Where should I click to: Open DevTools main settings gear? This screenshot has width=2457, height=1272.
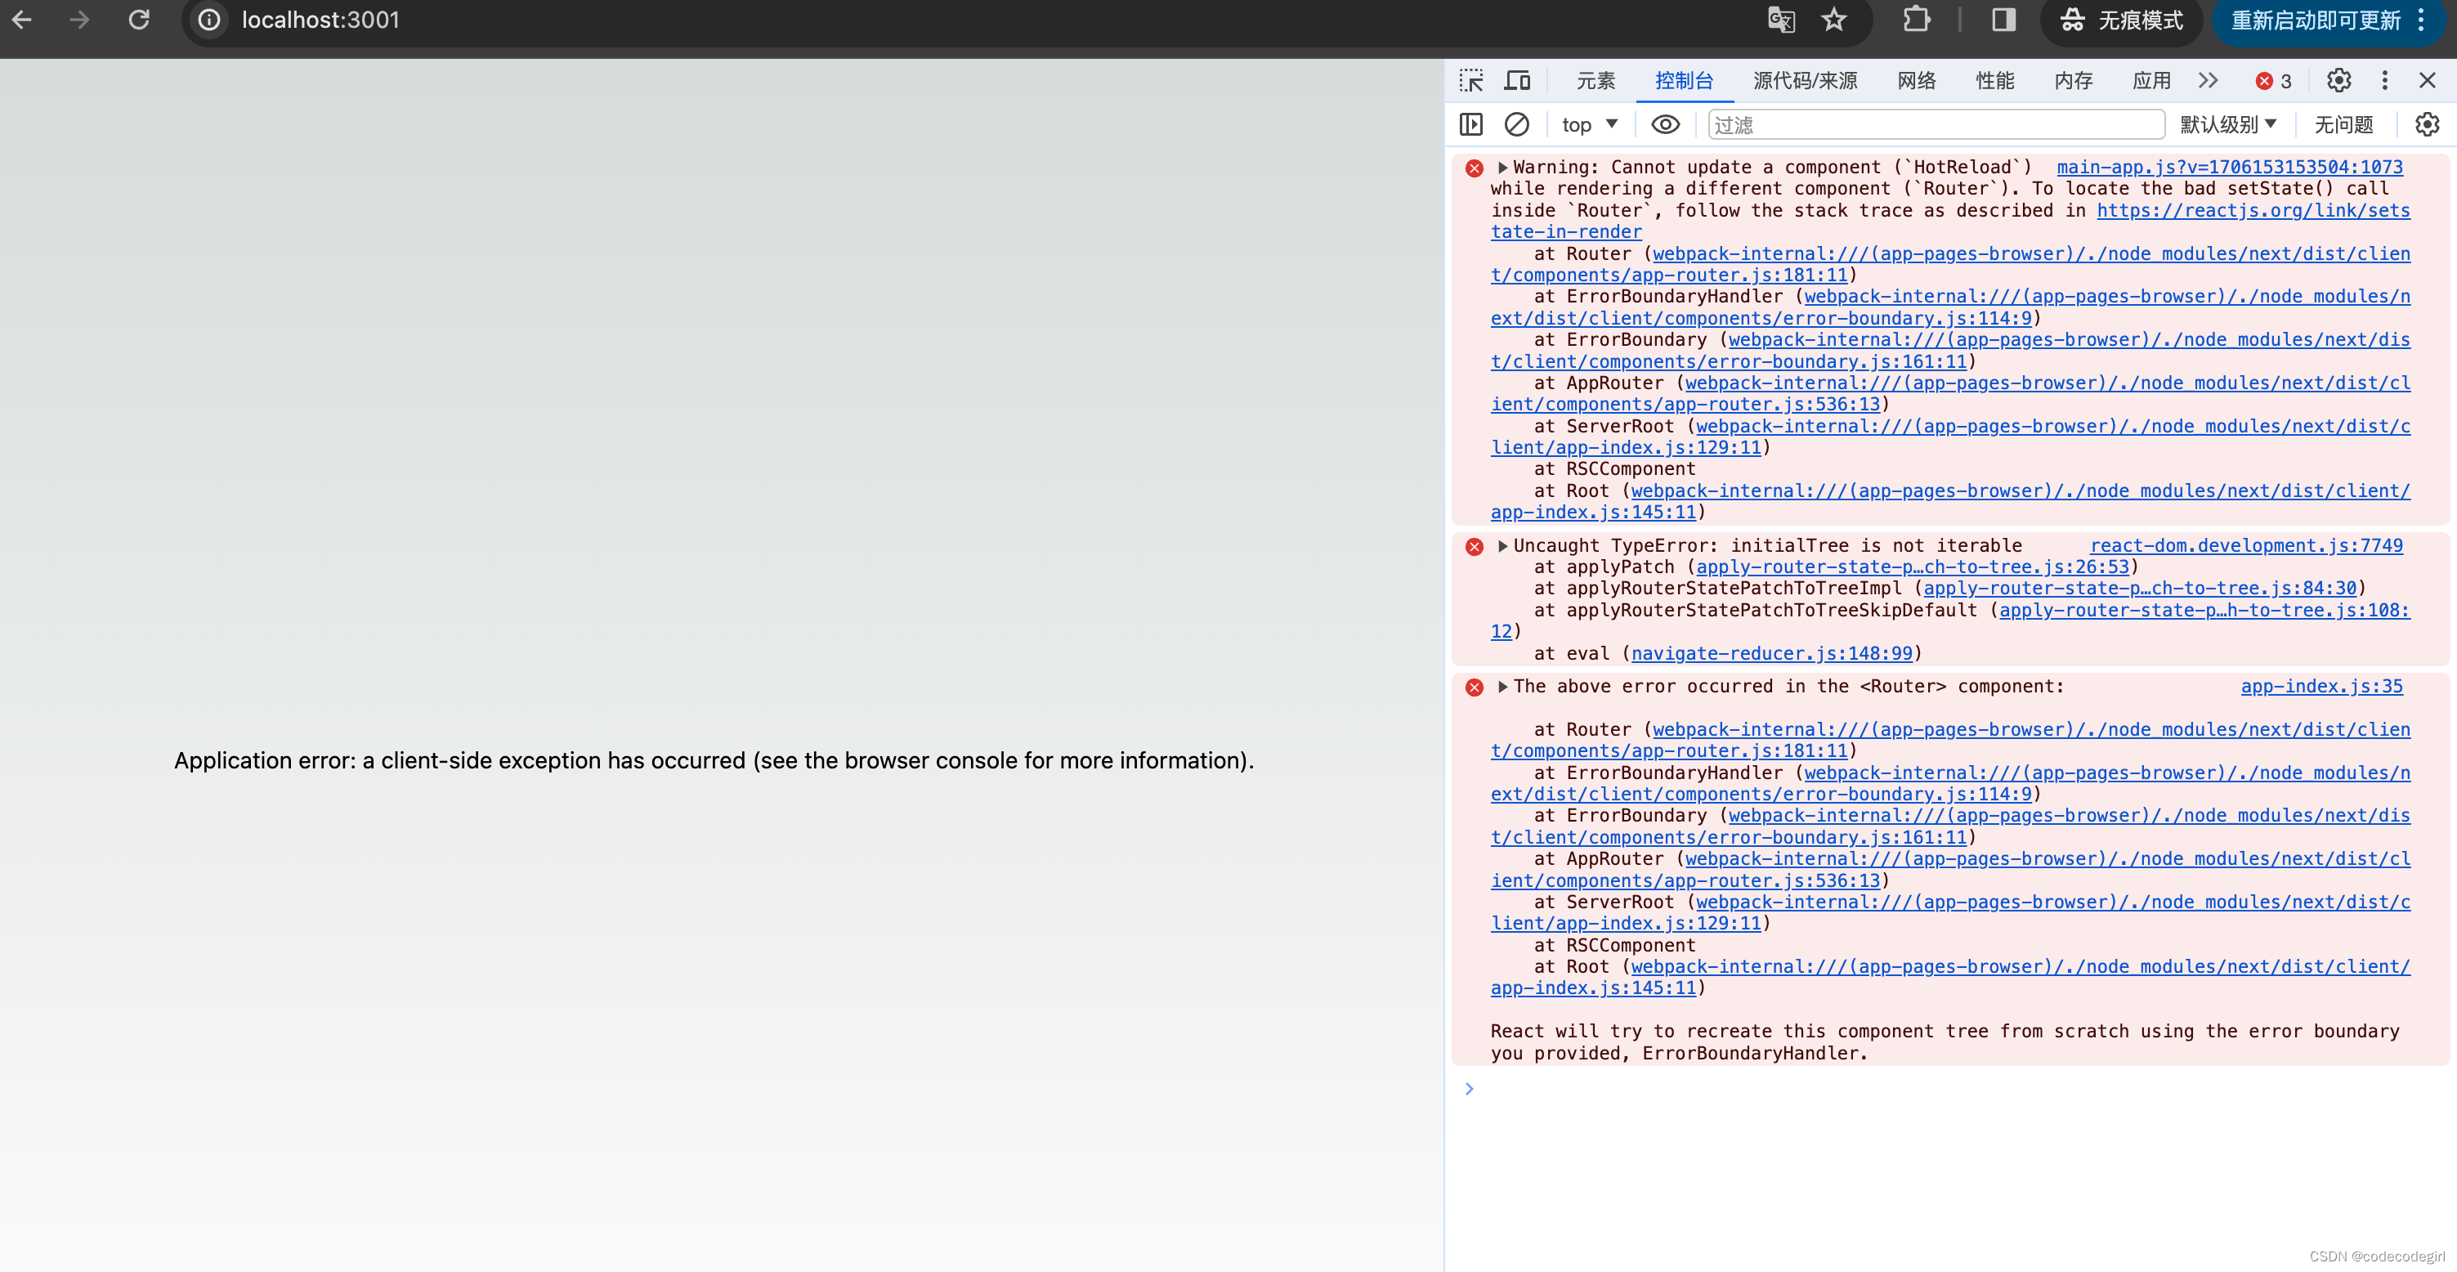tap(2338, 80)
